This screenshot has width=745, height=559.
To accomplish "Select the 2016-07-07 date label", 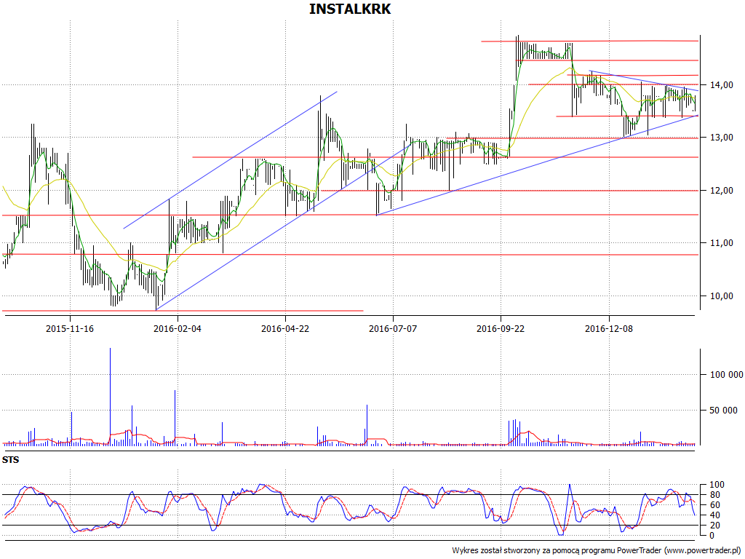I will tap(393, 328).
